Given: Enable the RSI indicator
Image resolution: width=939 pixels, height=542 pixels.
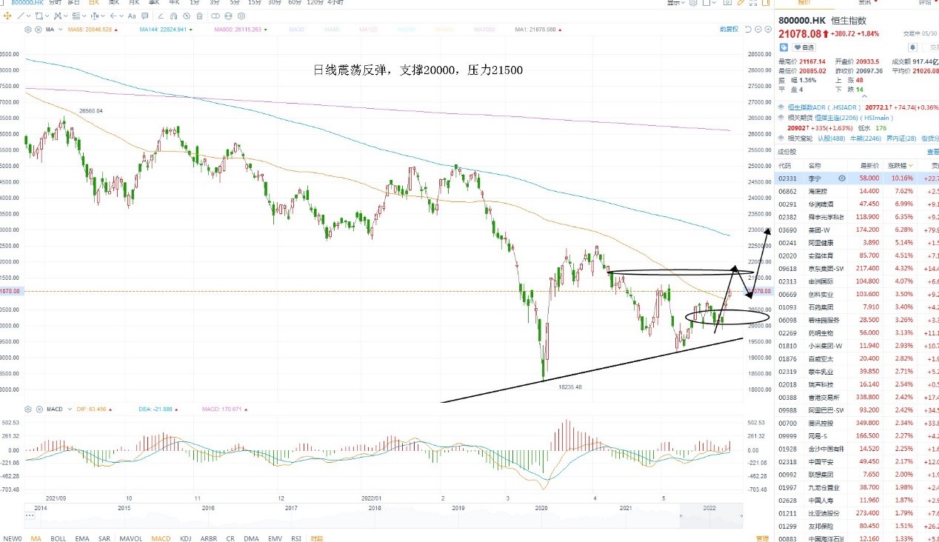Looking at the screenshot, I should click(295, 538).
